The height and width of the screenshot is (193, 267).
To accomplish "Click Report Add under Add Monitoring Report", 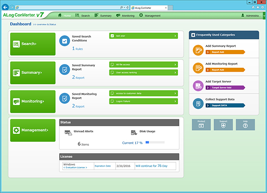I will pos(225,70).
